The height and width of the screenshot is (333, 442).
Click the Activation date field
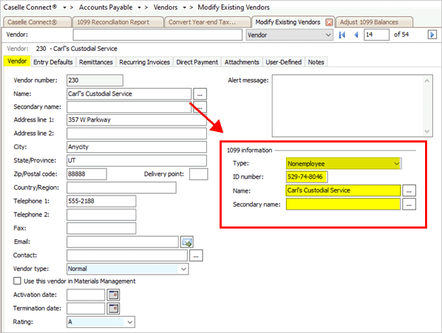coord(85,295)
